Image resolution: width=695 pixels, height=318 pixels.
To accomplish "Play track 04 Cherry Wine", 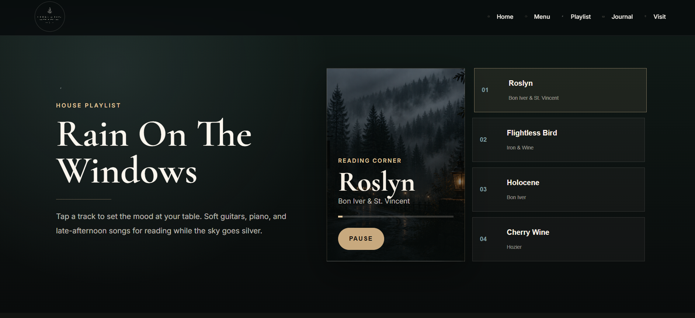I will click(558, 239).
